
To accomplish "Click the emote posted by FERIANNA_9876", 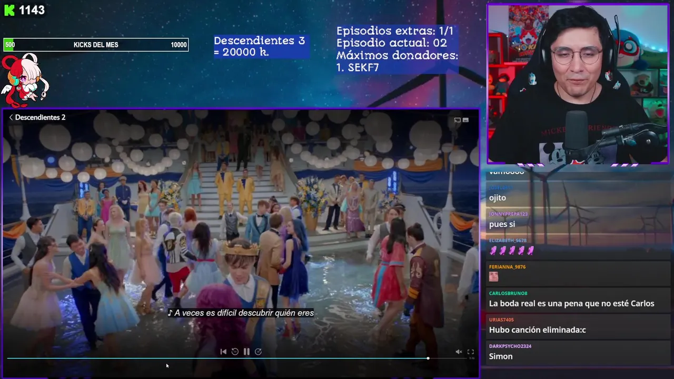I will point(493,276).
